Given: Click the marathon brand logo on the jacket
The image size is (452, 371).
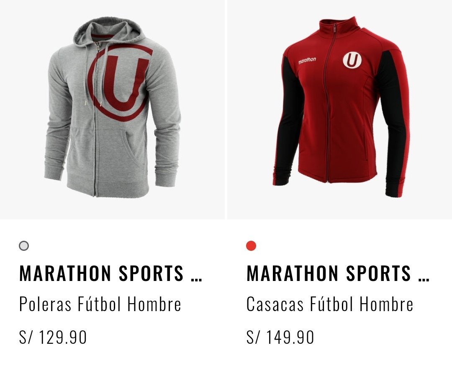Looking at the screenshot, I should tap(307, 60).
